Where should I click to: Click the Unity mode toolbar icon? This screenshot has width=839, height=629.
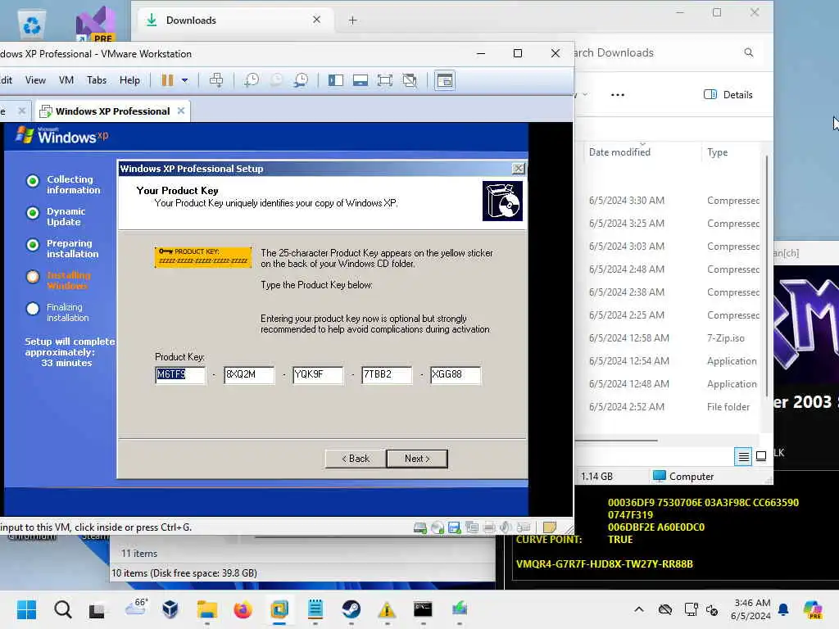[x=410, y=80]
